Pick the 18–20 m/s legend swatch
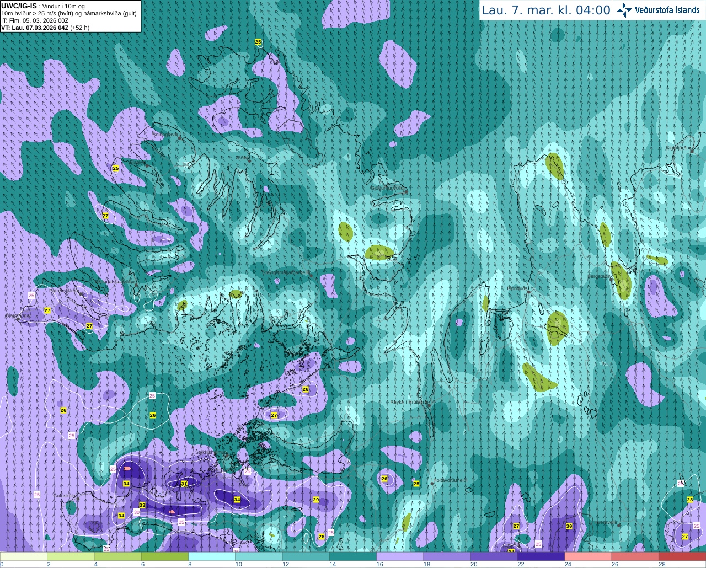 pyautogui.click(x=447, y=556)
